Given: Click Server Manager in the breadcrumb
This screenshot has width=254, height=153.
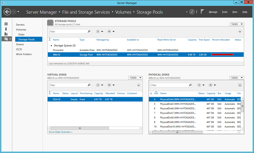Looking at the screenshot, I should click(42, 12).
